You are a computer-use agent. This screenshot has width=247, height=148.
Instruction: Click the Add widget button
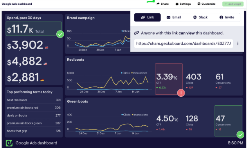click(233, 4)
